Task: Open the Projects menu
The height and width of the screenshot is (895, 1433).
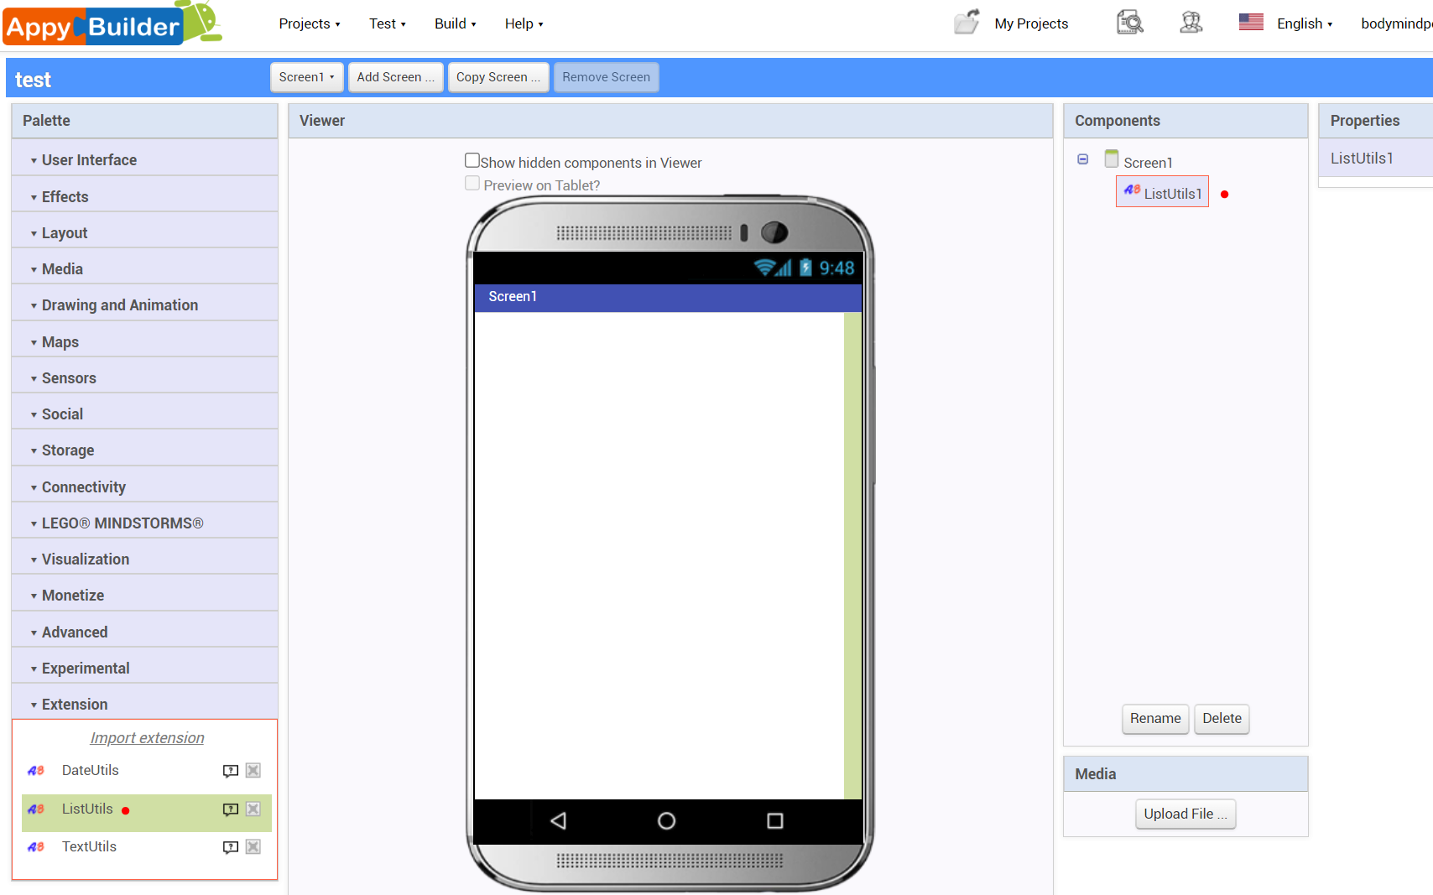Action: coord(309,23)
